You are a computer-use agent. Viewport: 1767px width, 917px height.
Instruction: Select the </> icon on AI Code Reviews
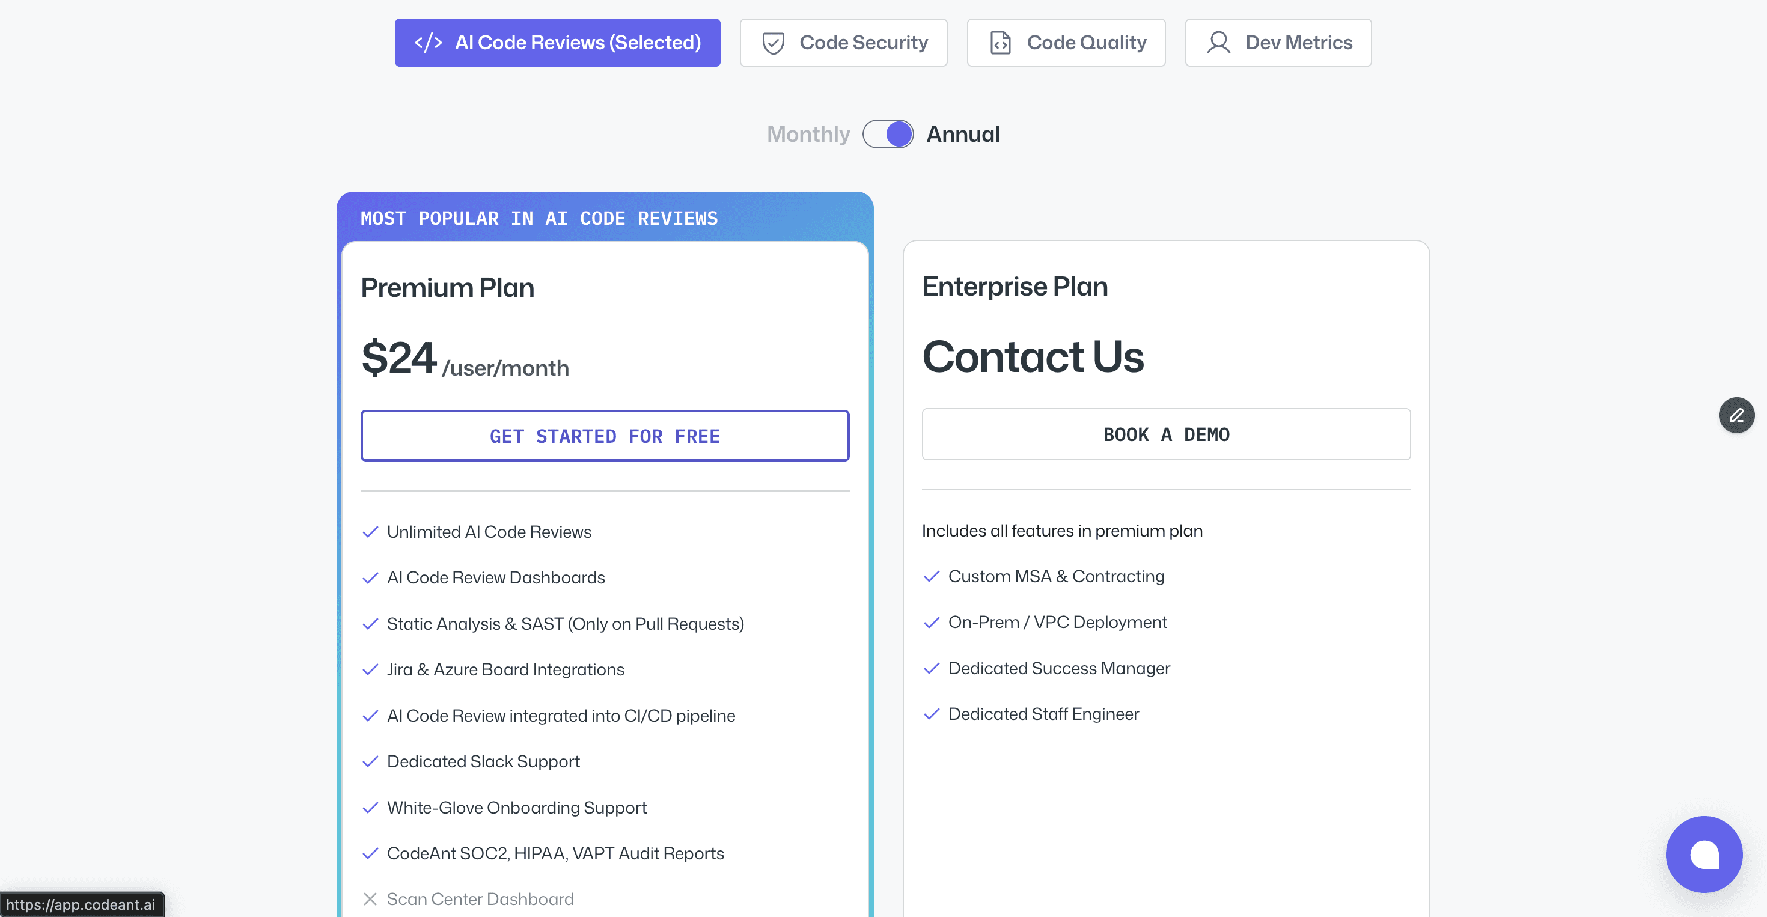click(x=427, y=42)
